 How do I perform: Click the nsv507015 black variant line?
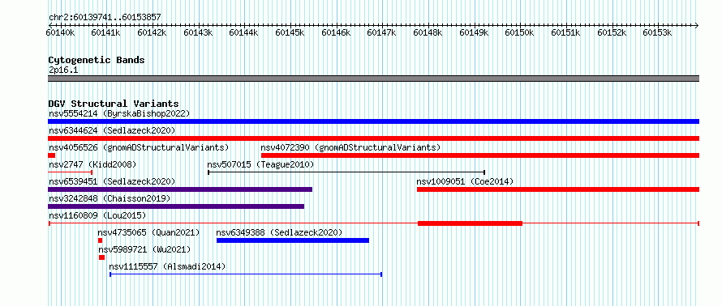point(346,172)
